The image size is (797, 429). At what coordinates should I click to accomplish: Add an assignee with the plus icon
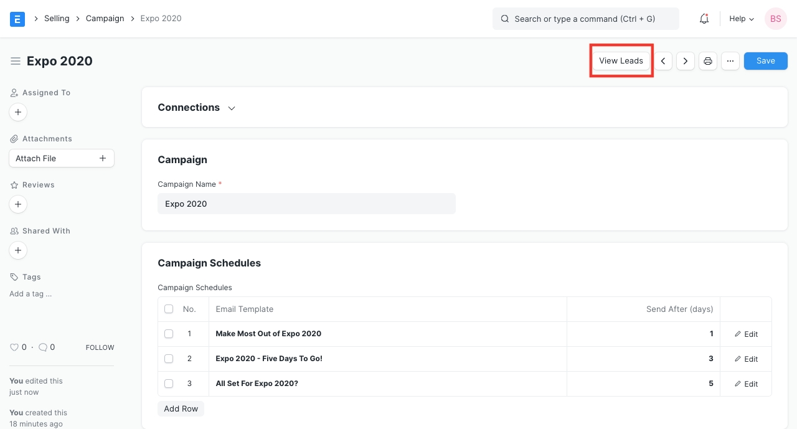coord(18,112)
